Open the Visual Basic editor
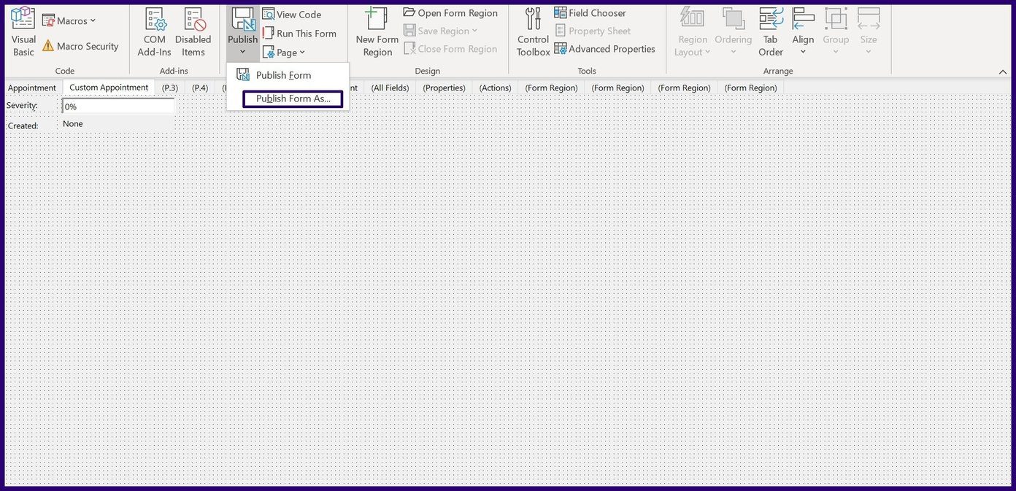 23,32
